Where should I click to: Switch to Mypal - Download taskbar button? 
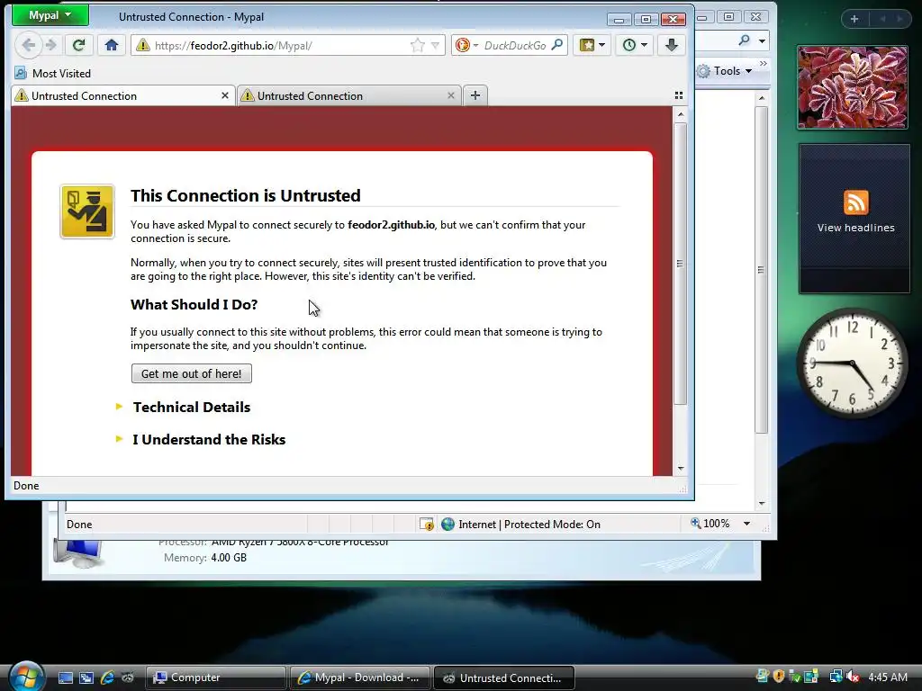point(359,678)
